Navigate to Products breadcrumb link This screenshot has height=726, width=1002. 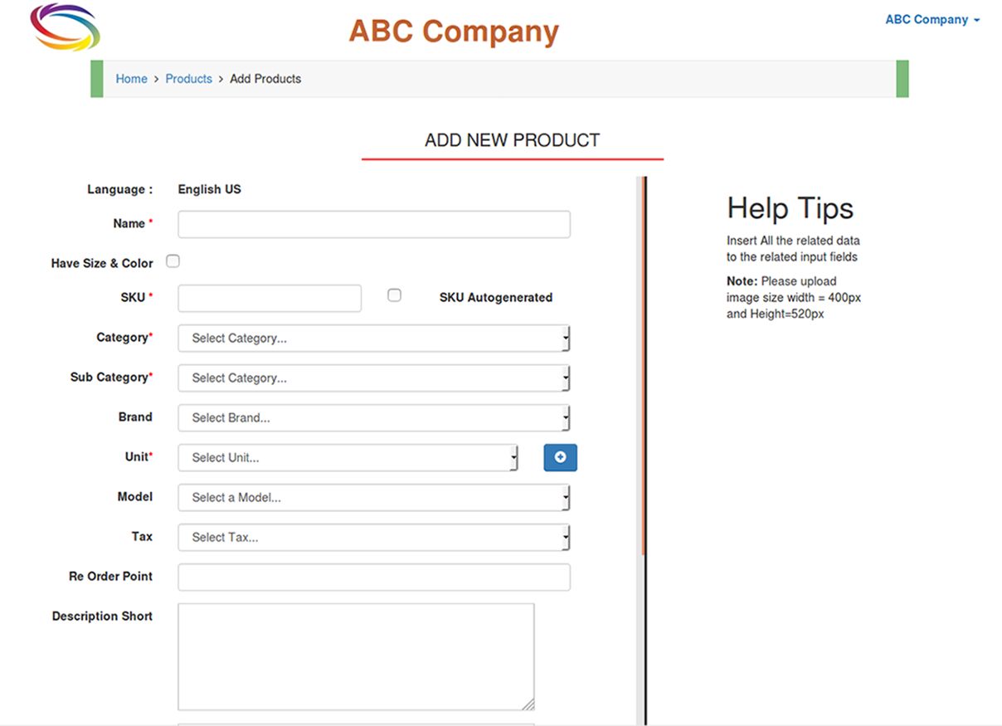pos(188,79)
